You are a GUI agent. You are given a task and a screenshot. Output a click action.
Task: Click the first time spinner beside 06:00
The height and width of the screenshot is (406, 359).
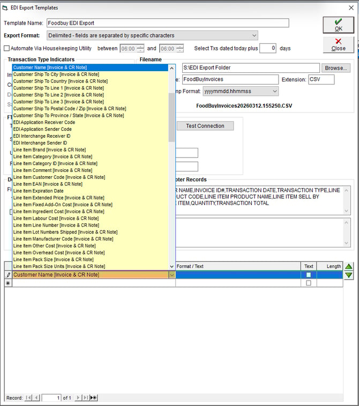(x=140, y=48)
